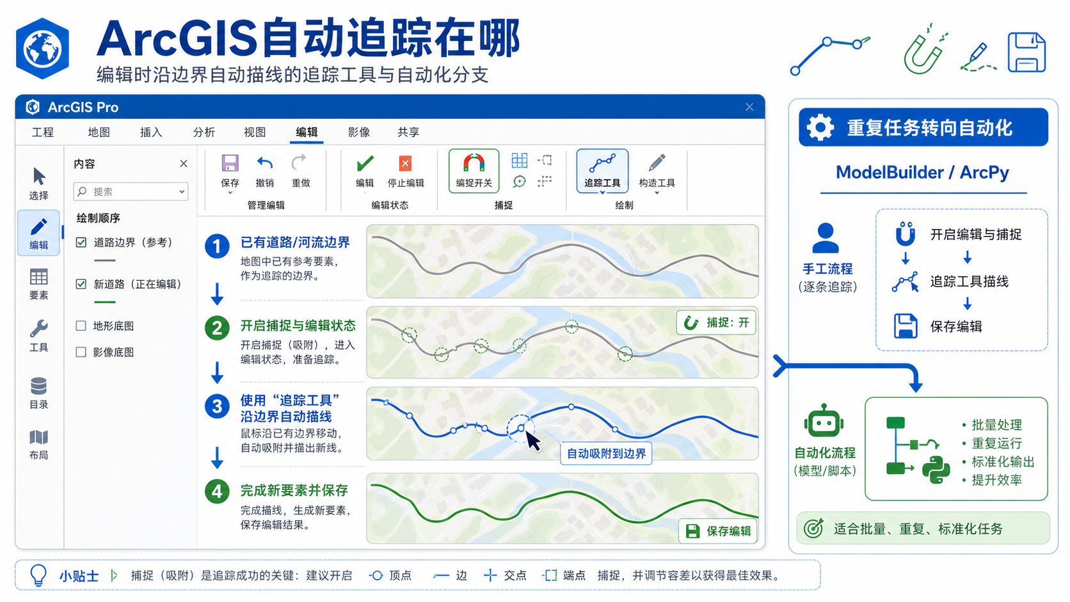
Task: Click the 交点 intersection snap symbol
Action: point(490,576)
